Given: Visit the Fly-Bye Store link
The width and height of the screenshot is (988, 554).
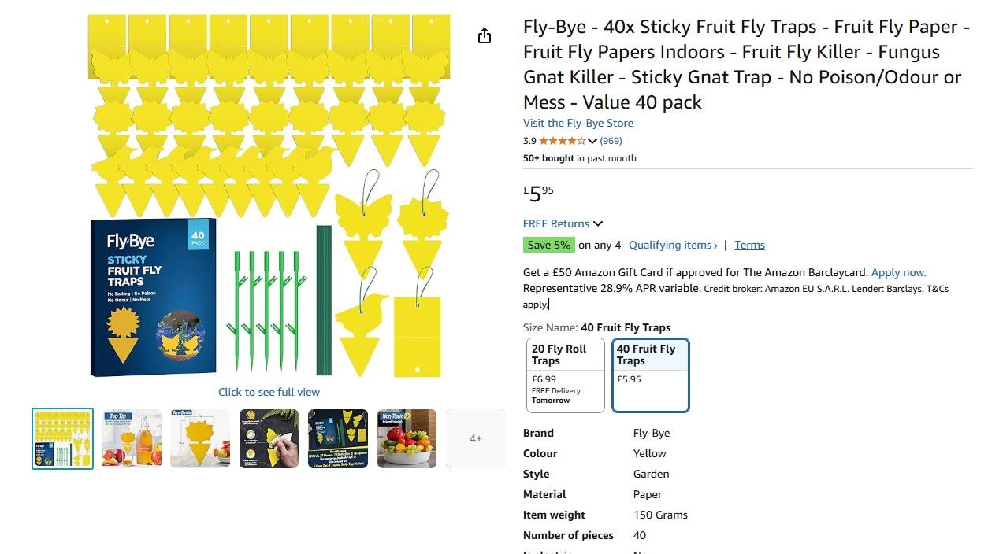Looking at the screenshot, I should 578,123.
